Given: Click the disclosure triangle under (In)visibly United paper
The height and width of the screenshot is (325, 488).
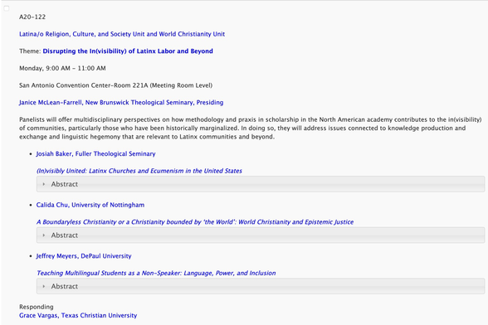Looking at the screenshot, I should (x=44, y=184).
